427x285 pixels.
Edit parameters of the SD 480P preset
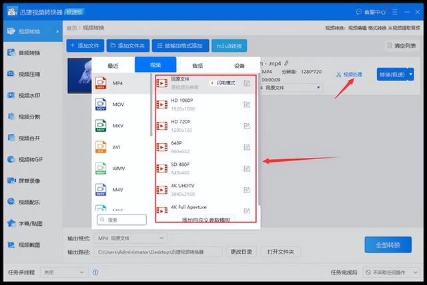(247, 168)
